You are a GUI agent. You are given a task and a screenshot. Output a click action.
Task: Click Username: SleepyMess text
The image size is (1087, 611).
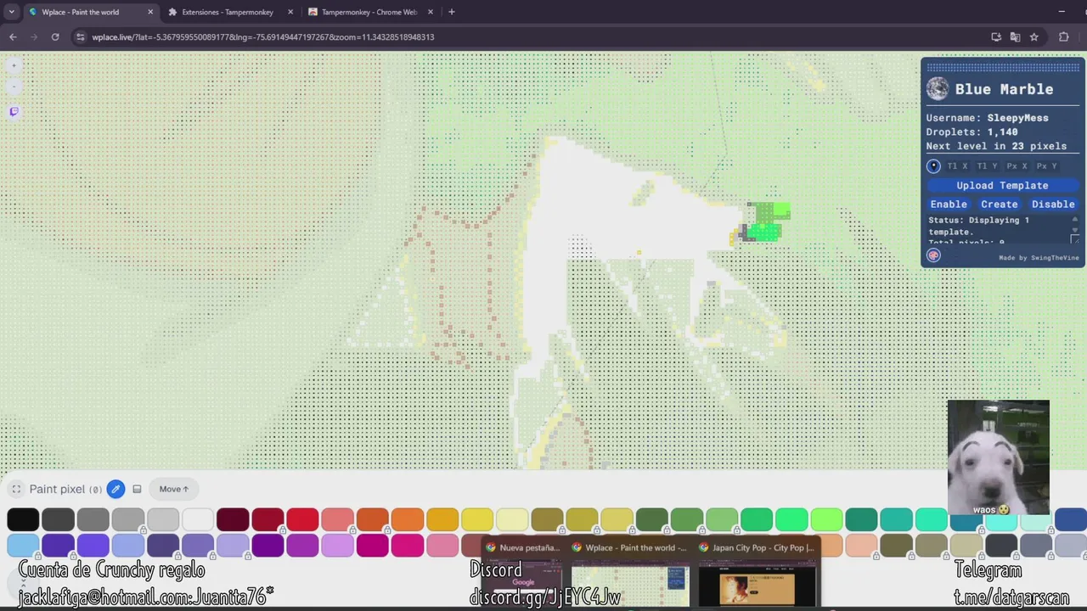[x=987, y=118]
